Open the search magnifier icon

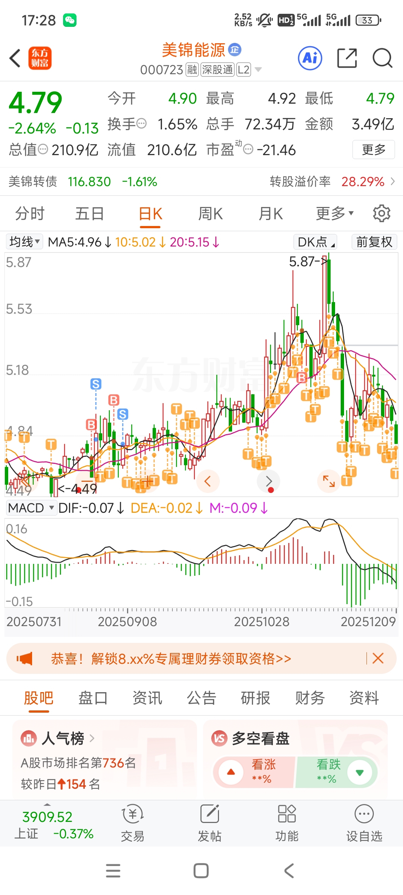click(x=382, y=58)
